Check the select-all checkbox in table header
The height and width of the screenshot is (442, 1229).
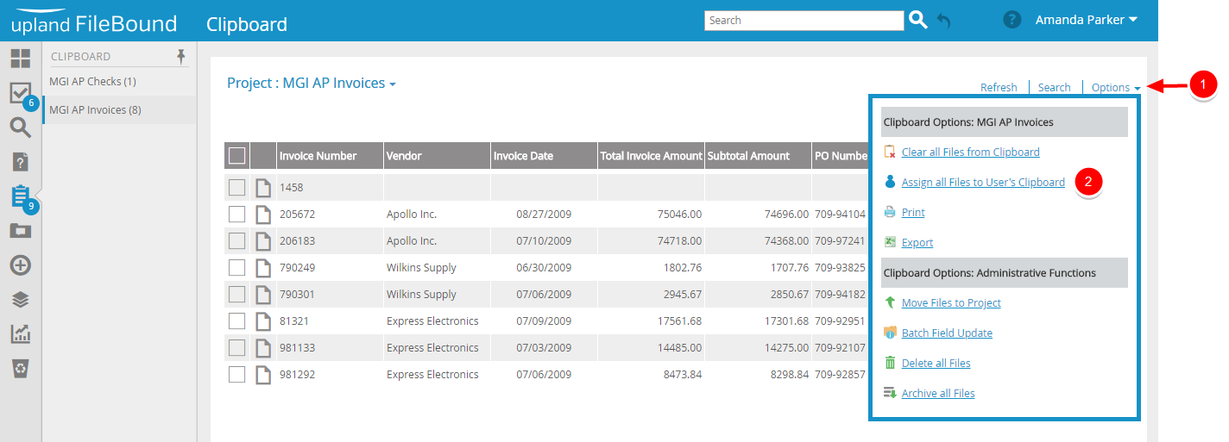pos(236,156)
